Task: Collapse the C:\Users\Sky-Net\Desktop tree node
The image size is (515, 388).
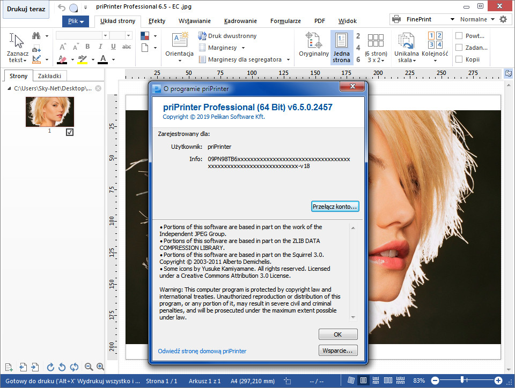Action: (9, 88)
